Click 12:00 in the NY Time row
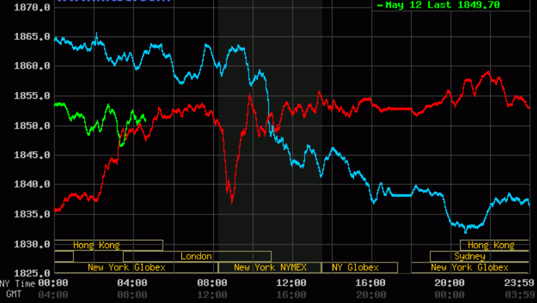 tap(291, 284)
